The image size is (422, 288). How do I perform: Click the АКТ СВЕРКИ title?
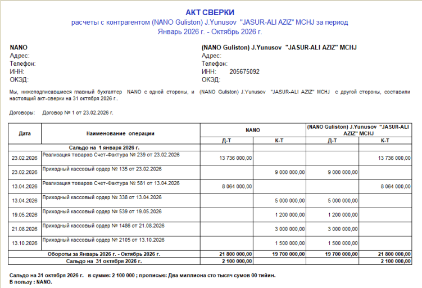click(x=210, y=12)
